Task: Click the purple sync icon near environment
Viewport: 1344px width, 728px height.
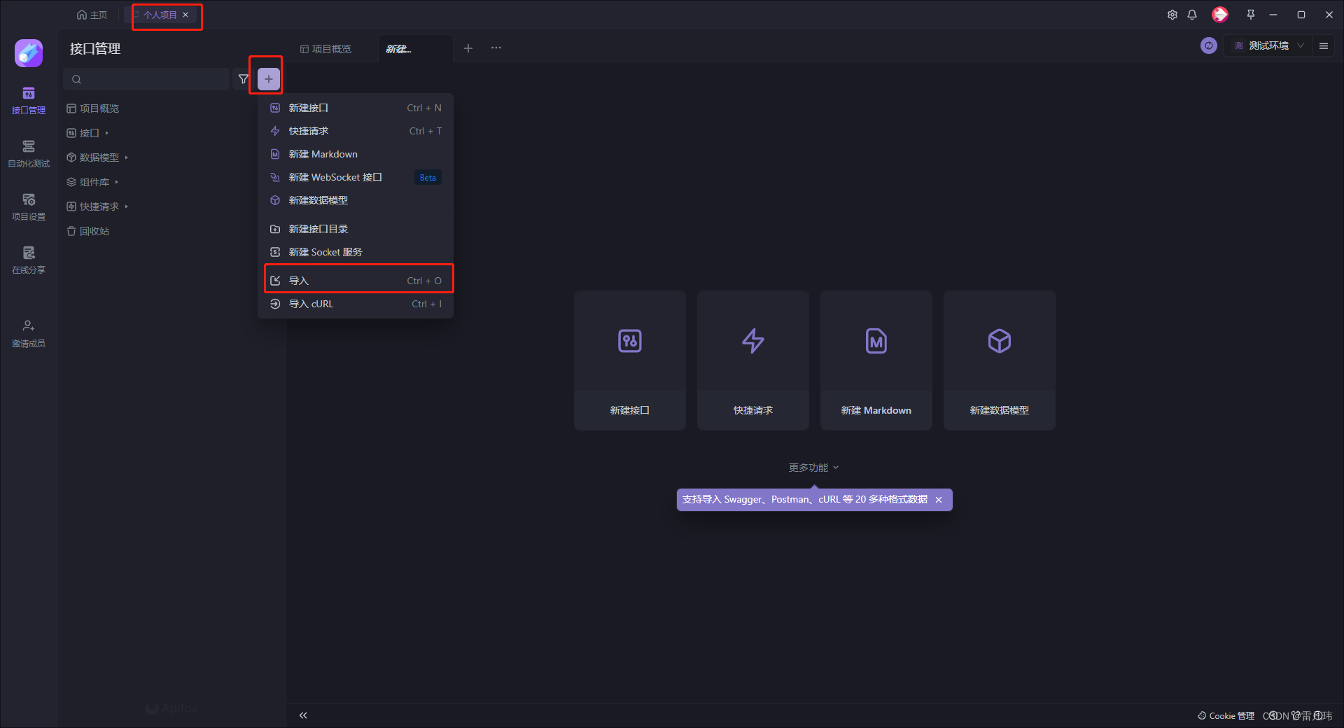Action: (1209, 45)
